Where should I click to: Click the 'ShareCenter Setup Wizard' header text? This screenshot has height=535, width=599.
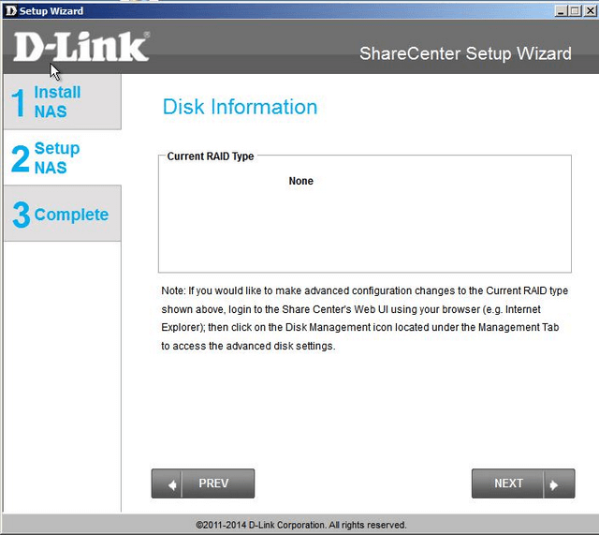(465, 53)
